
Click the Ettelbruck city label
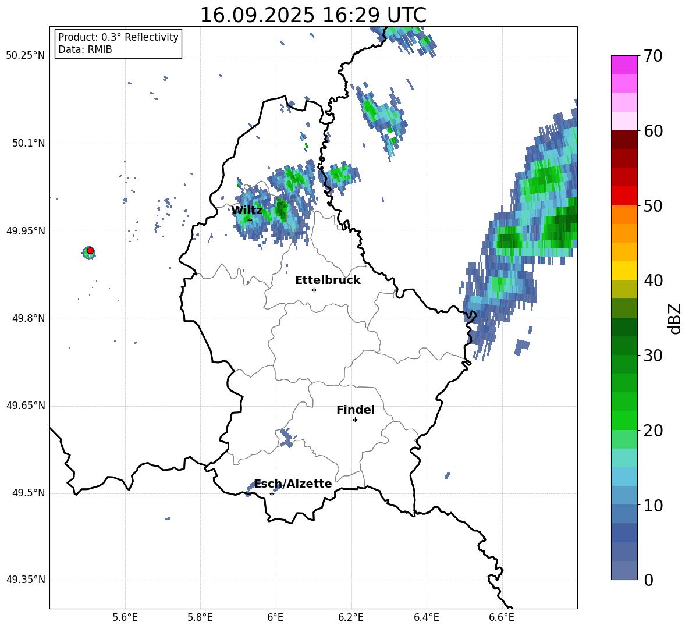click(328, 280)
